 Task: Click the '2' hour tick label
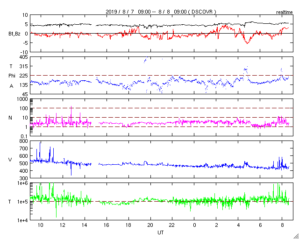[x=216, y=225]
